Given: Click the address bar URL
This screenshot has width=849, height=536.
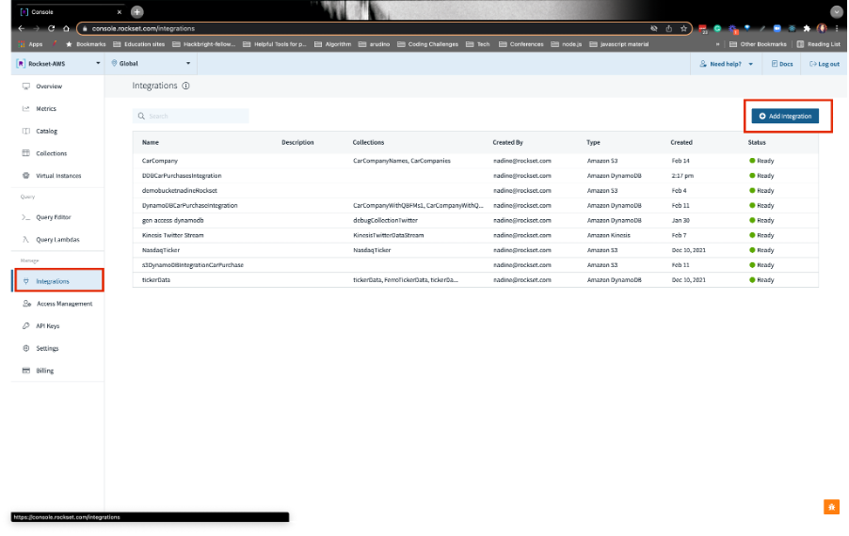Looking at the screenshot, I should click(143, 28).
